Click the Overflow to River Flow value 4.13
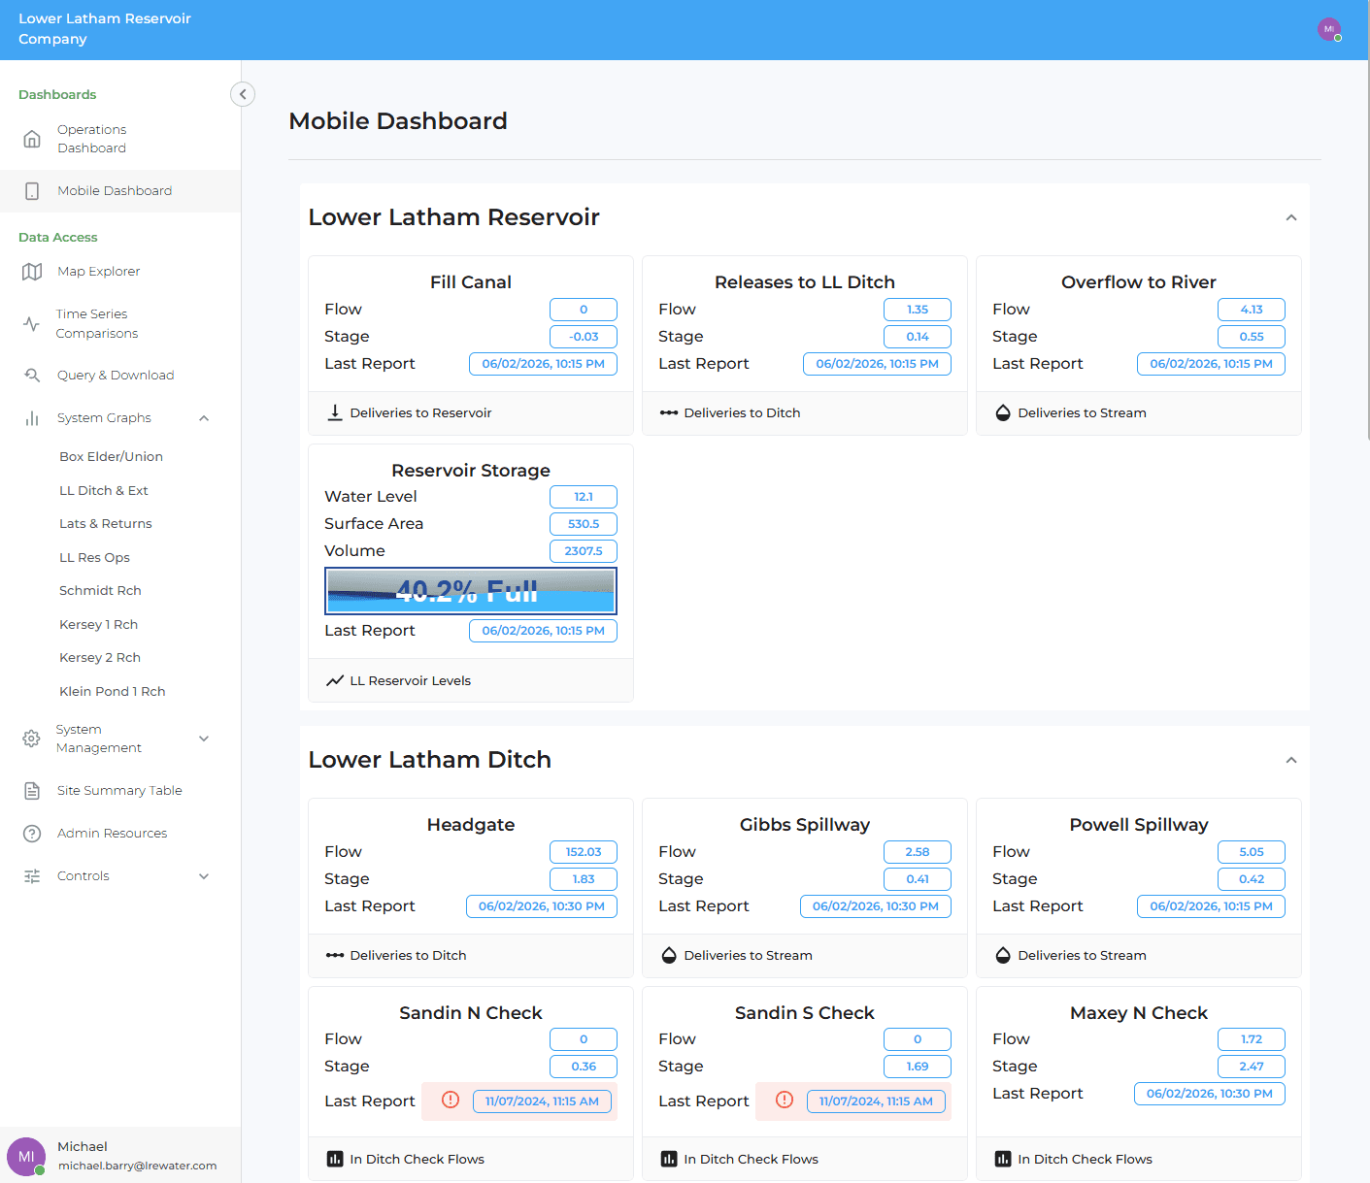This screenshot has height=1183, width=1370. point(1252,310)
